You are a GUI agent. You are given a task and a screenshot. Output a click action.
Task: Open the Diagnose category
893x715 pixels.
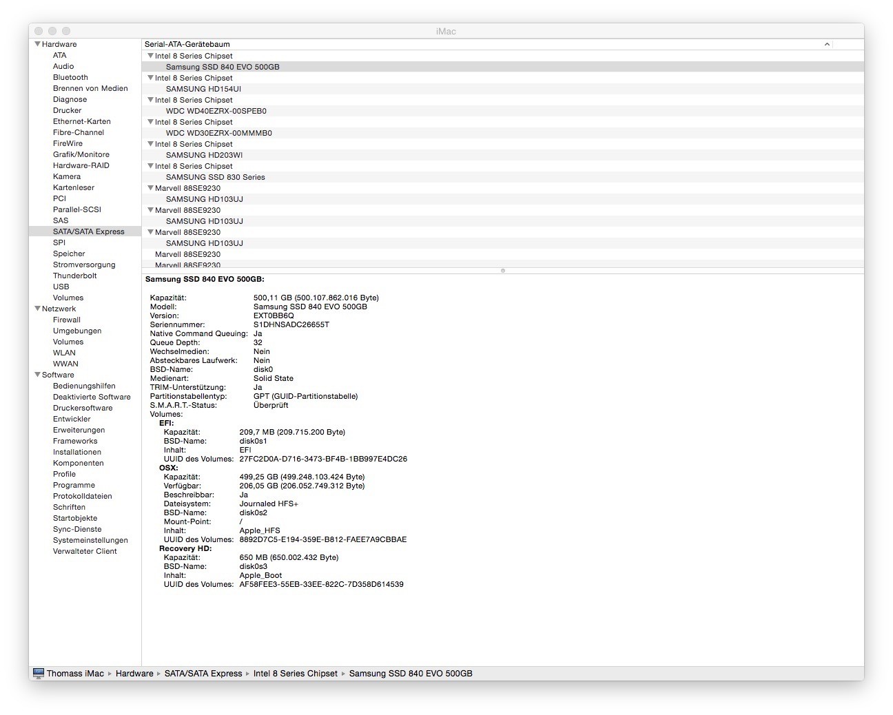(x=70, y=99)
